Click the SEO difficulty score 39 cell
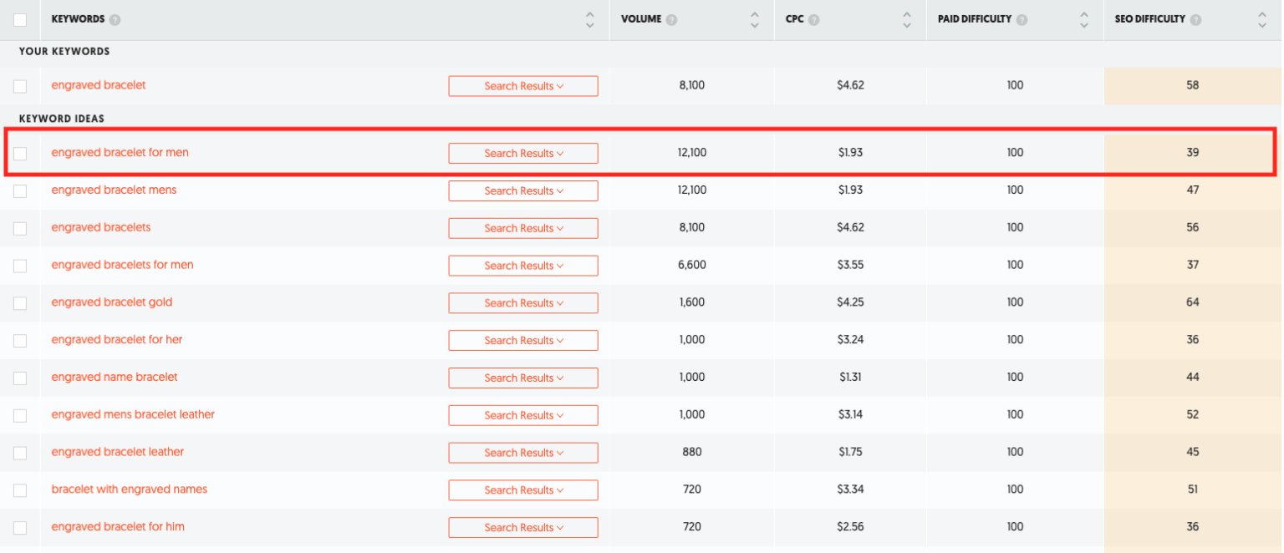 (x=1193, y=153)
